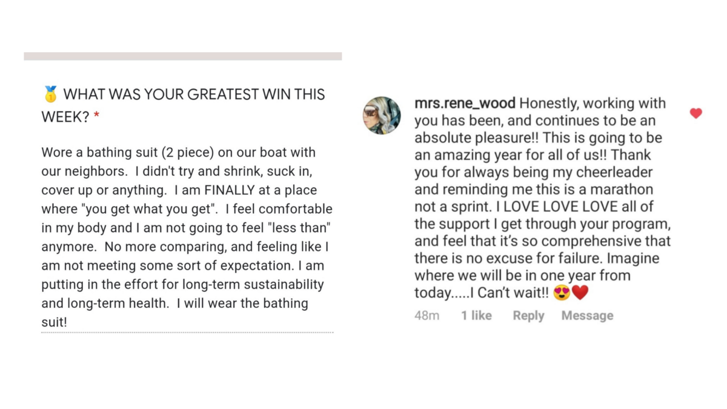The image size is (727, 409).
Task: Open the mrs.rene_wood username link
Action: pyautogui.click(x=465, y=103)
